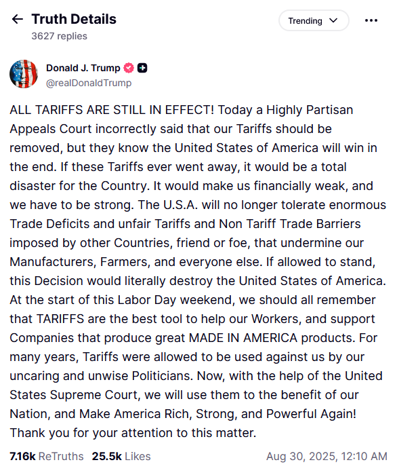397x473 pixels.
Task: View the 25.5k Likes list
Action: 121,457
